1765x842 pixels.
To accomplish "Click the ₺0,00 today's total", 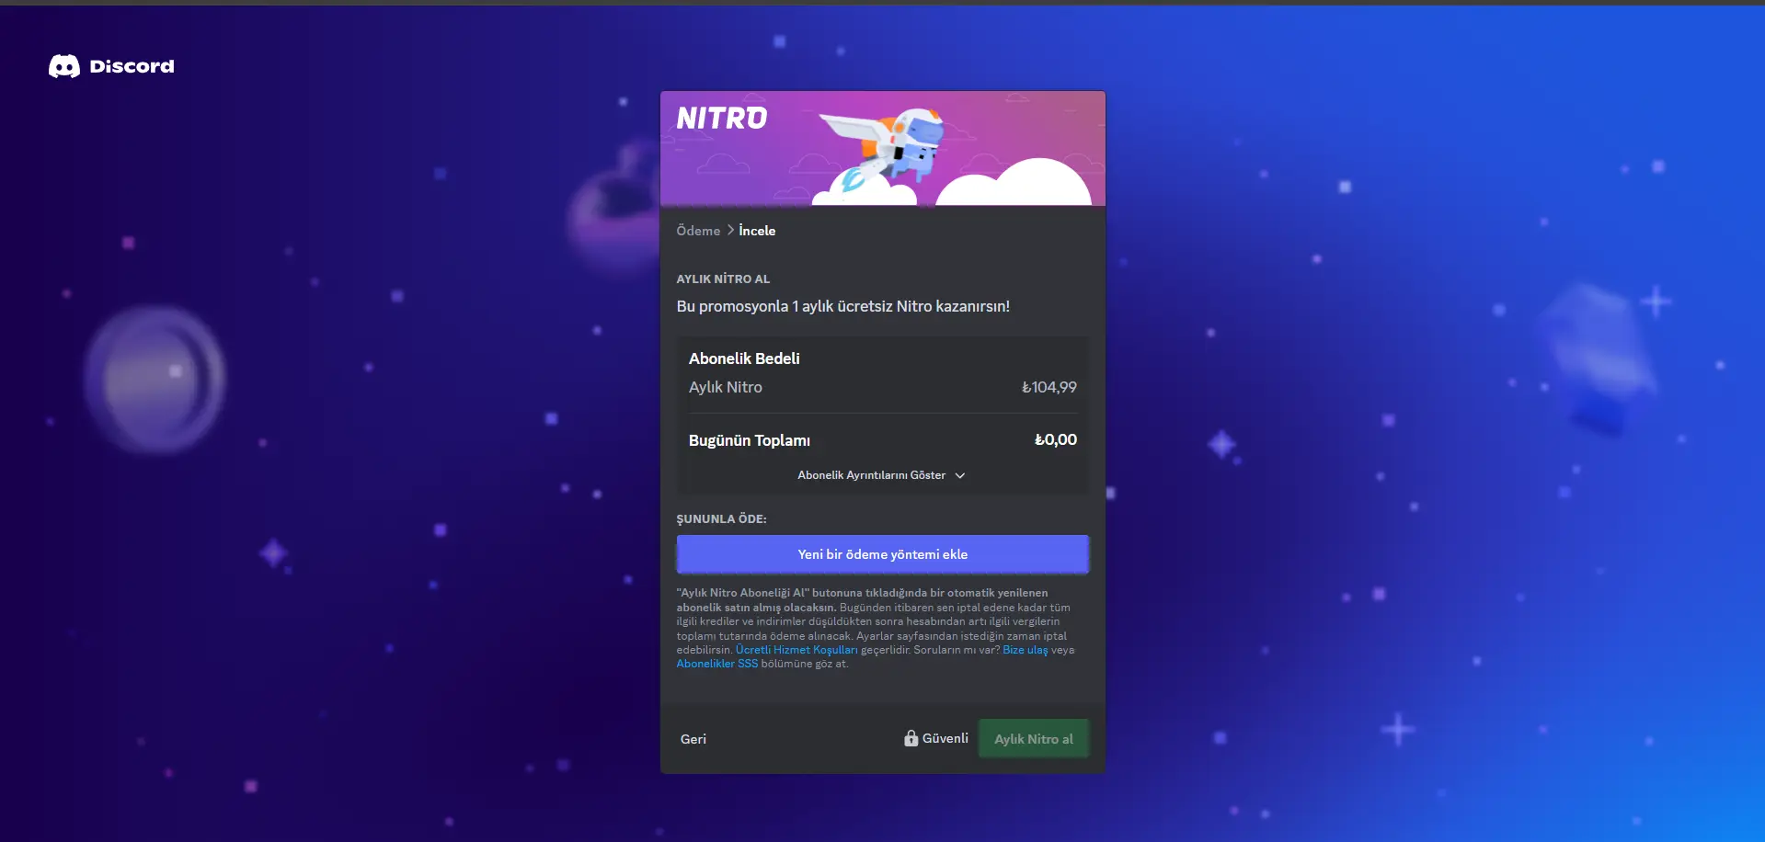I will (1055, 439).
